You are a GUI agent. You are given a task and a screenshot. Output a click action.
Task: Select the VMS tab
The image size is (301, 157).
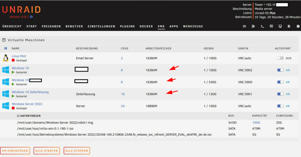tap(161, 26)
